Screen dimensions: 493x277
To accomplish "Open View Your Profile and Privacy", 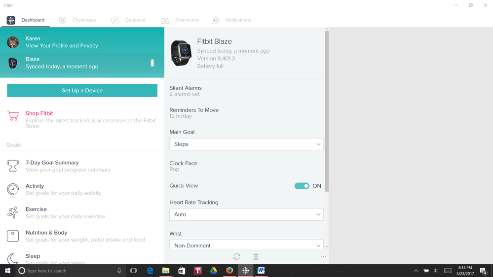I will pos(62,45).
